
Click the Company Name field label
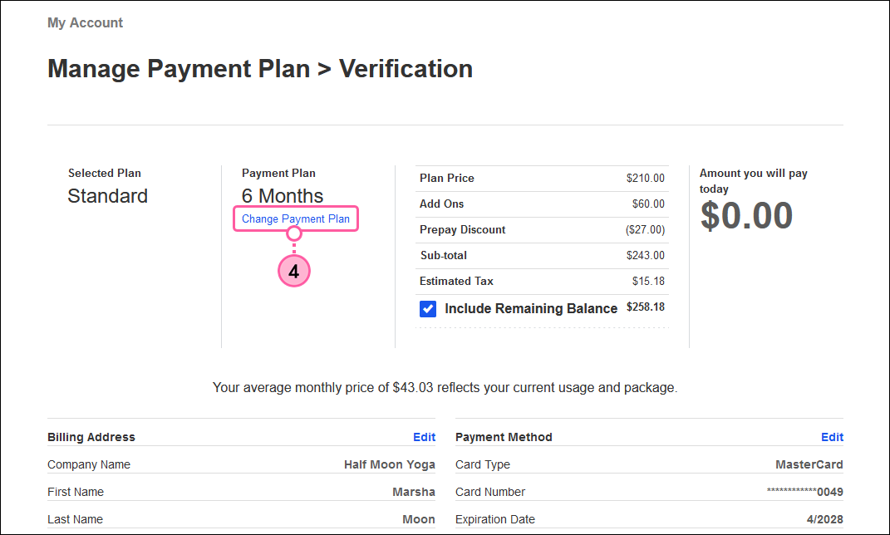pos(89,464)
